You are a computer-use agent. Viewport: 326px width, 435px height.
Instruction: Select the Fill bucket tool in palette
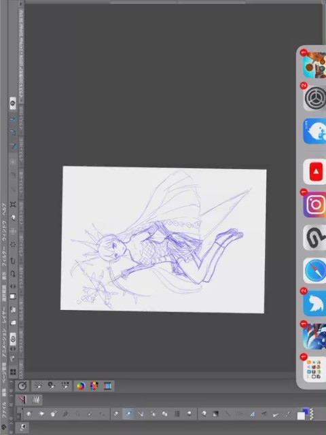pyautogui.click(x=204, y=414)
